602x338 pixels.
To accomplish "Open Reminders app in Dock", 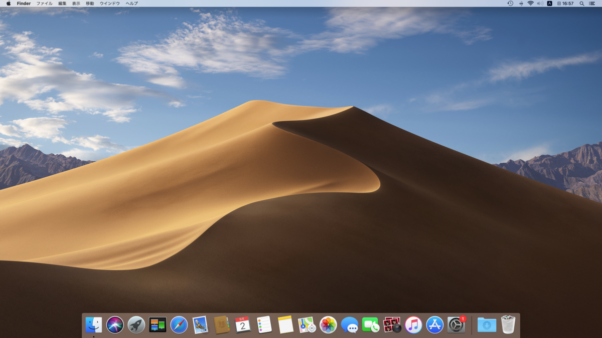I will click(x=264, y=325).
